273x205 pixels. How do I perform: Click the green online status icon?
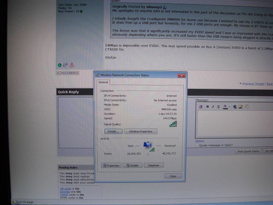60,65
